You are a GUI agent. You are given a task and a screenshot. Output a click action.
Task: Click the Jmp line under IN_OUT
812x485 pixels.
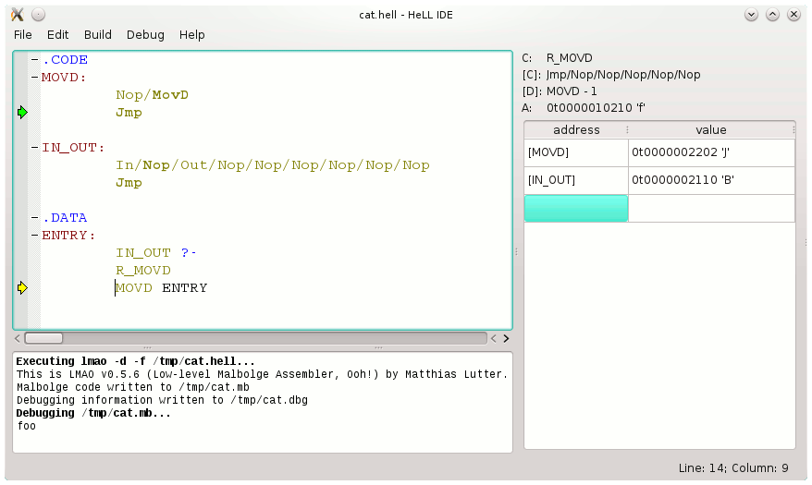coord(129,183)
